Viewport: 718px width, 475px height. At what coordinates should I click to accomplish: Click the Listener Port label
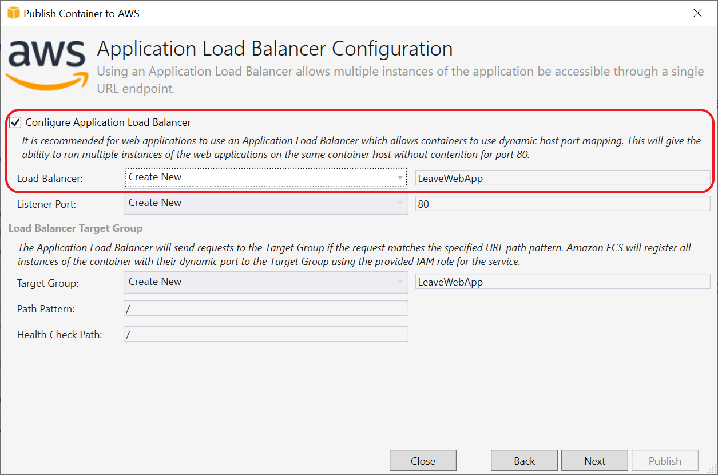click(x=46, y=204)
